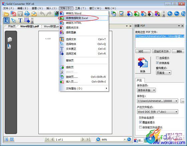187x146 pixels.
Task: Select the Select Object arrow tool
Action: coord(13,20)
